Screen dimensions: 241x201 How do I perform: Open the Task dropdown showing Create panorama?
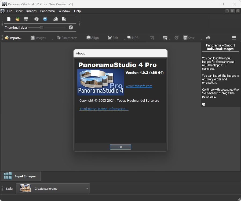pos(53,189)
